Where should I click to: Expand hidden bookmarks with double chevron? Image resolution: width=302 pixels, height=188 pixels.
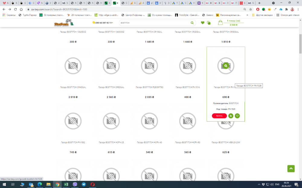click(247, 15)
